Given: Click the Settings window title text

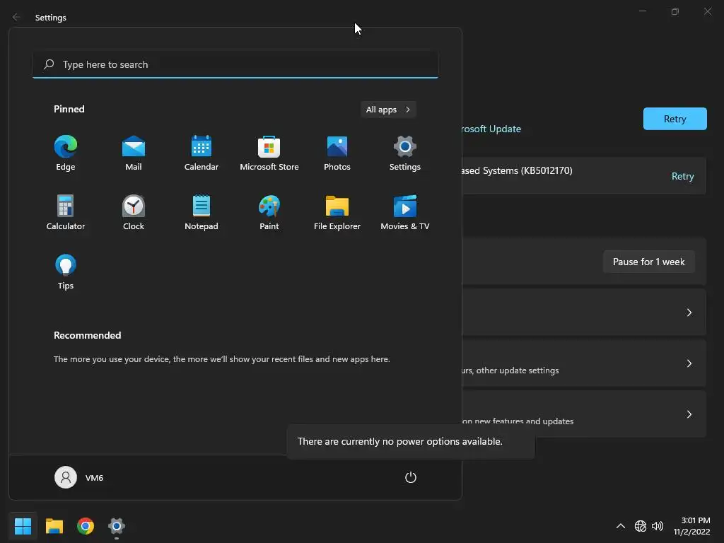Looking at the screenshot, I should [x=51, y=18].
